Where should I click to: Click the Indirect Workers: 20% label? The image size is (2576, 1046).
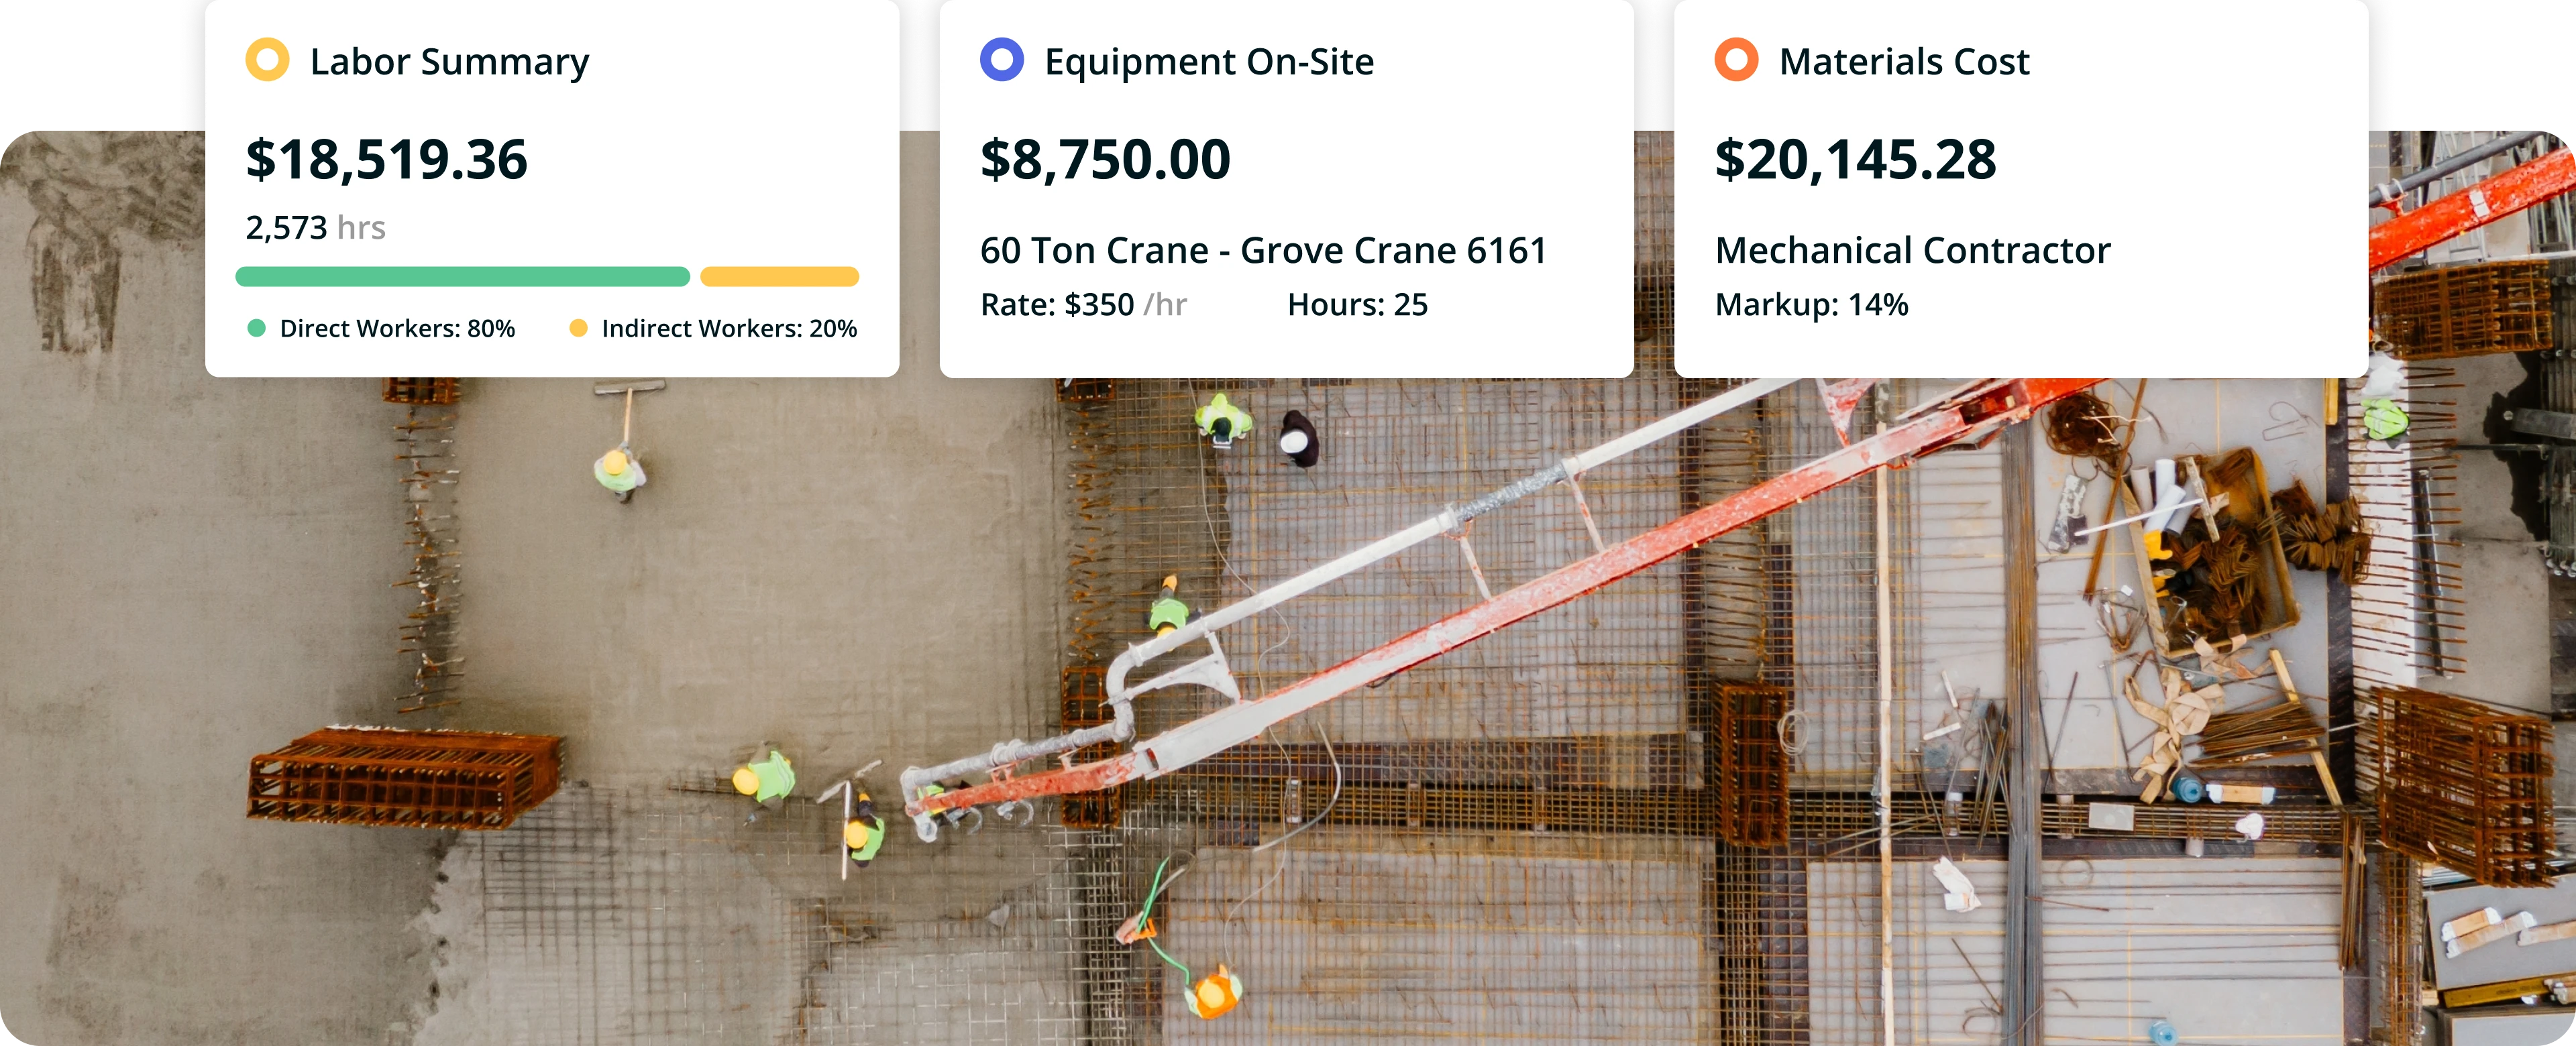(x=729, y=329)
